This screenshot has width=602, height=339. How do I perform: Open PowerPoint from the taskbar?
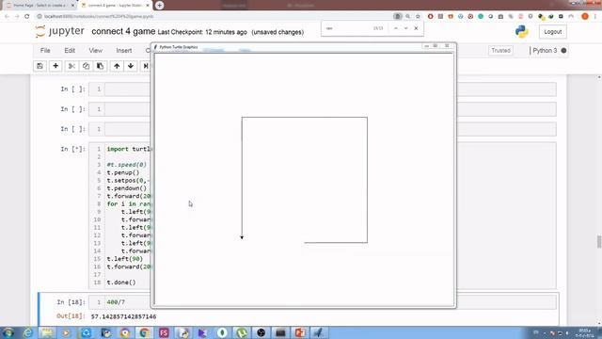tap(300, 332)
